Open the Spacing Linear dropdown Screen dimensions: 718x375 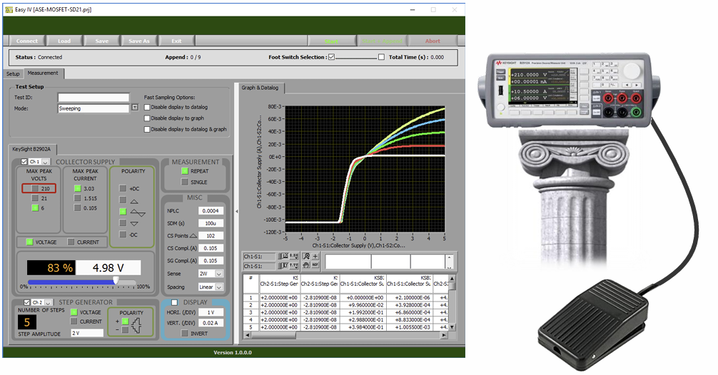pos(220,287)
